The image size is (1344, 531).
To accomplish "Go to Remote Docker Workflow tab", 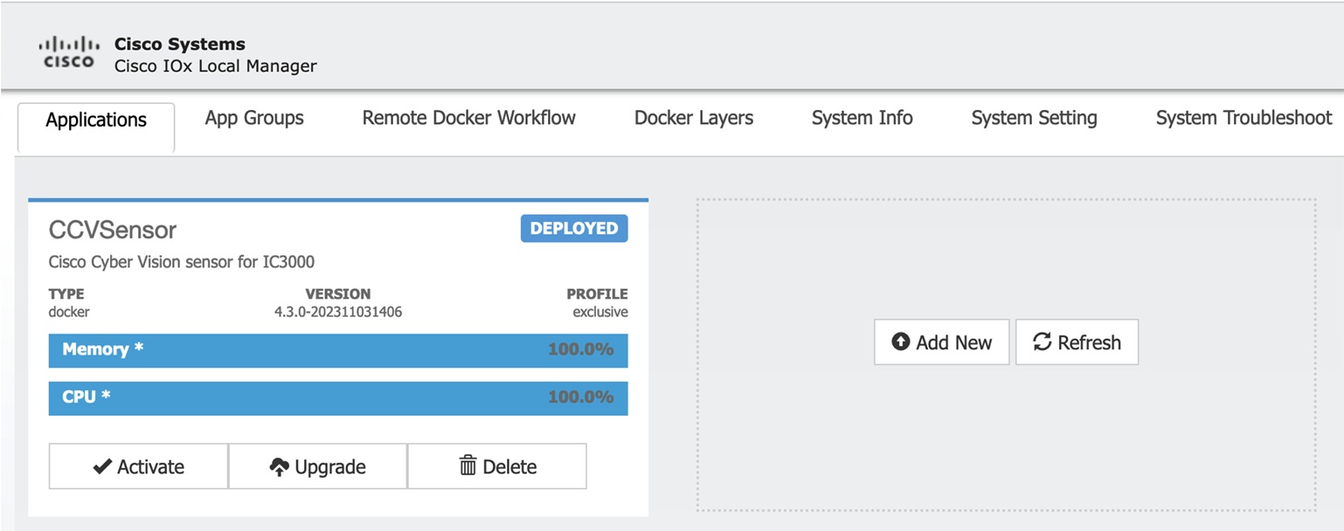I will coord(468,118).
